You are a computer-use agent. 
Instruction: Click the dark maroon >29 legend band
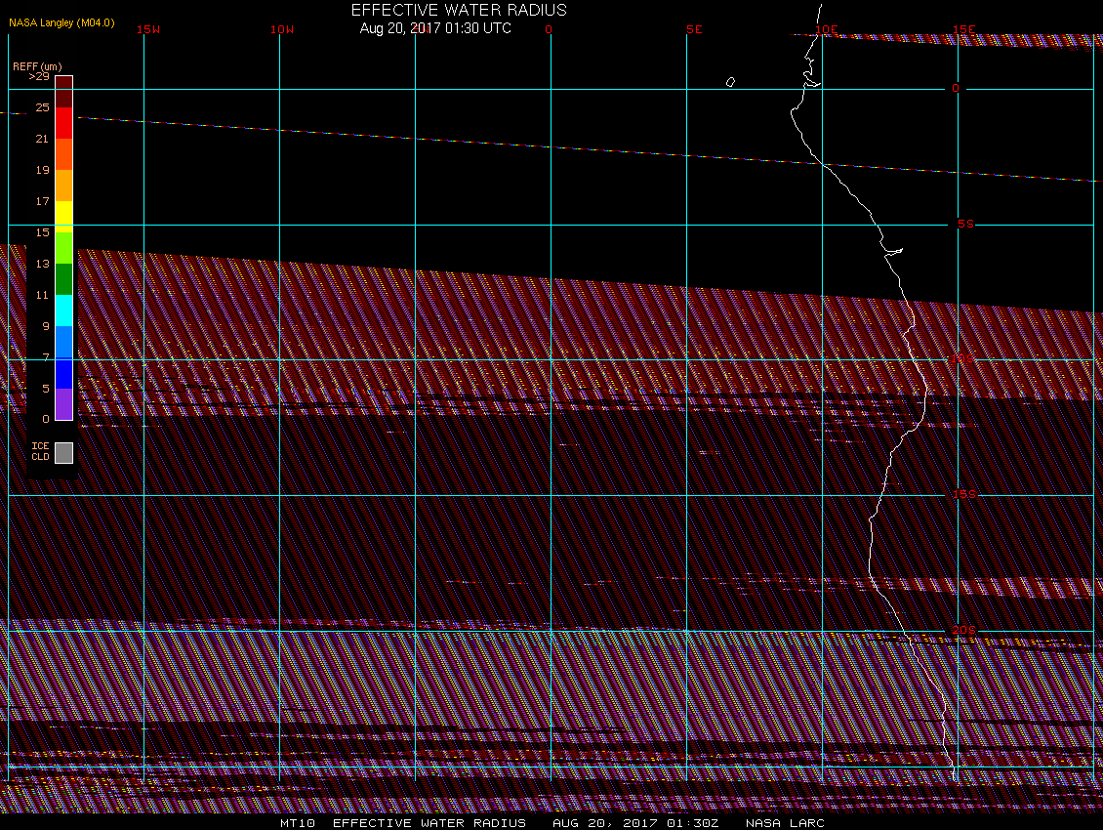(x=63, y=91)
